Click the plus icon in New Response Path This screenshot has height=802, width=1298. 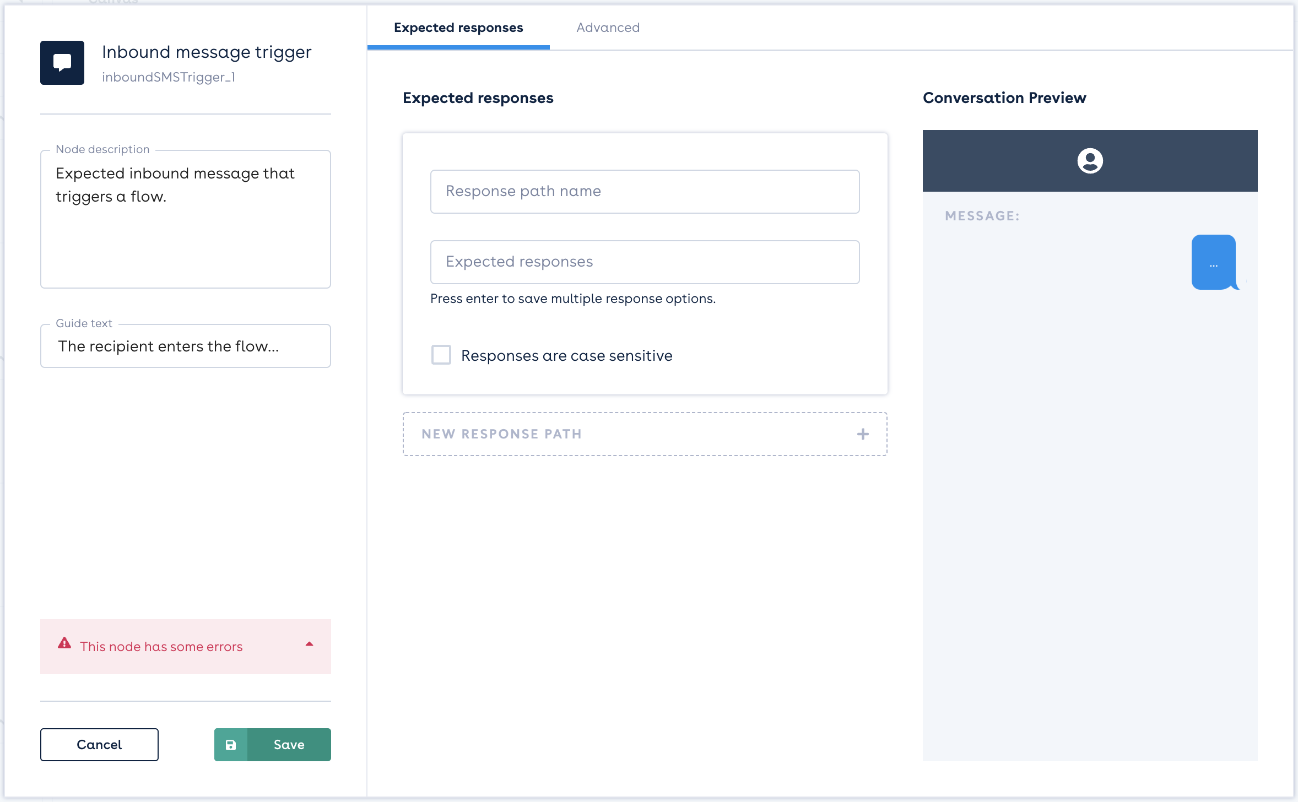click(863, 434)
